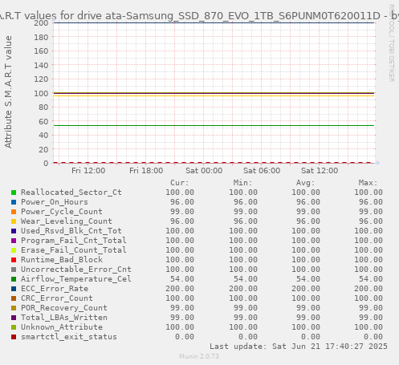This screenshot has height=365, width=399.
Task: Click the Sat 06:00 axis label
Action: point(262,171)
